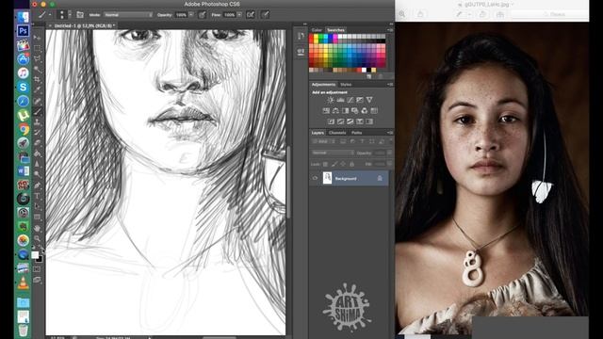Open Google Chrome from the Dock
Image resolution: width=603 pixels, height=339 pixels.
click(x=23, y=129)
